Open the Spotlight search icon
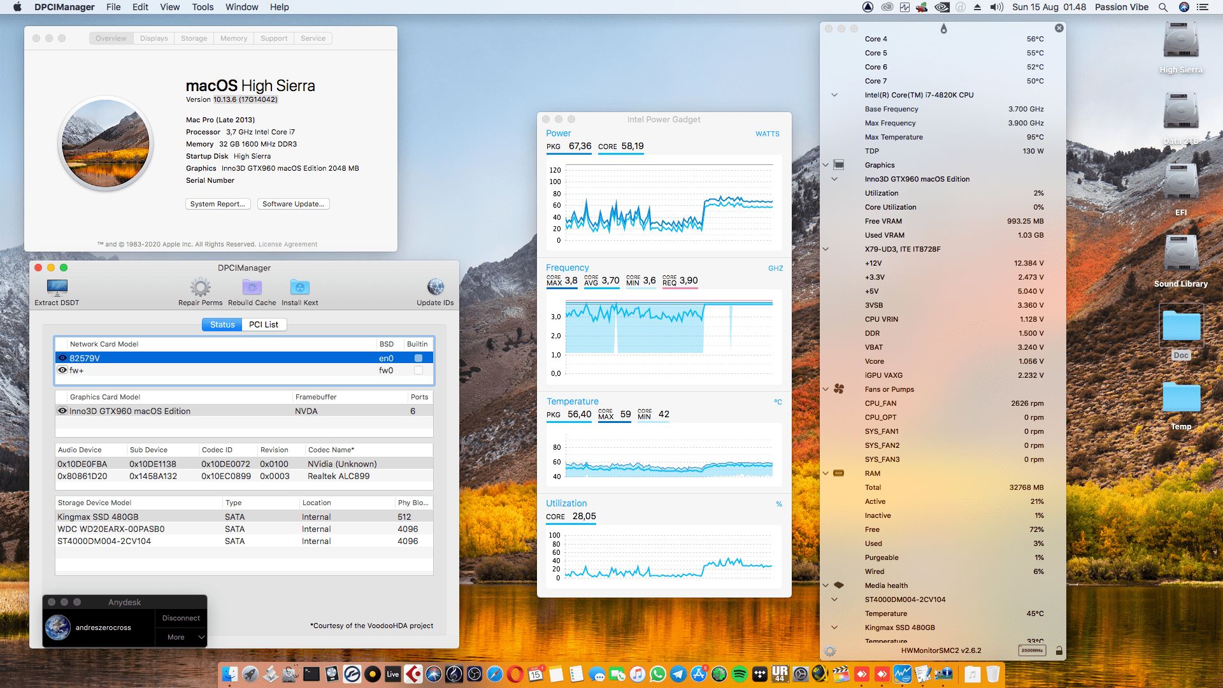This screenshot has height=688, width=1223. pyautogui.click(x=1162, y=7)
